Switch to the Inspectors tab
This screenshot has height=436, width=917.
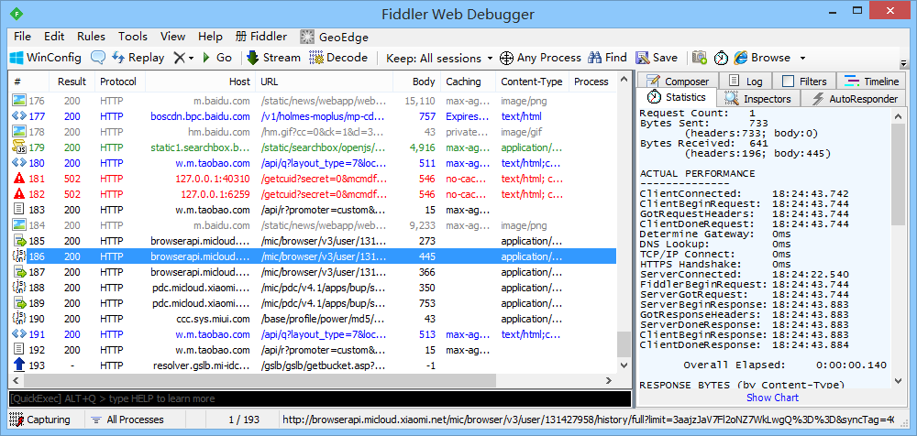[758, 99]
